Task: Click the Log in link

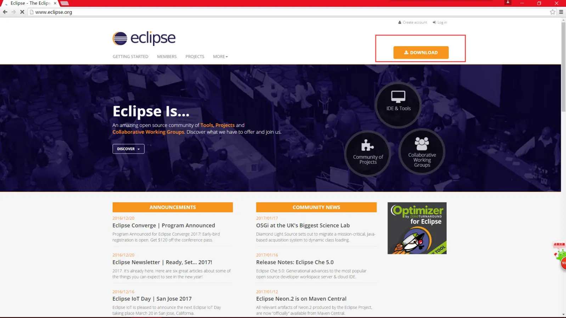Action: point(440,22)
